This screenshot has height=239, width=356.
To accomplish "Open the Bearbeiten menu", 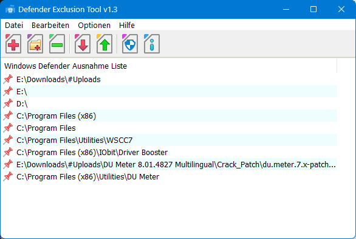I will (50, 25).
